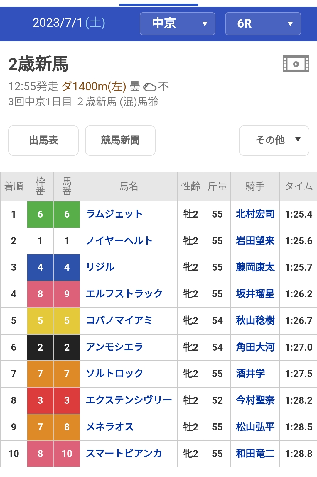
Task: Click the green frame number 6 cell
Action: coord(40,214)
